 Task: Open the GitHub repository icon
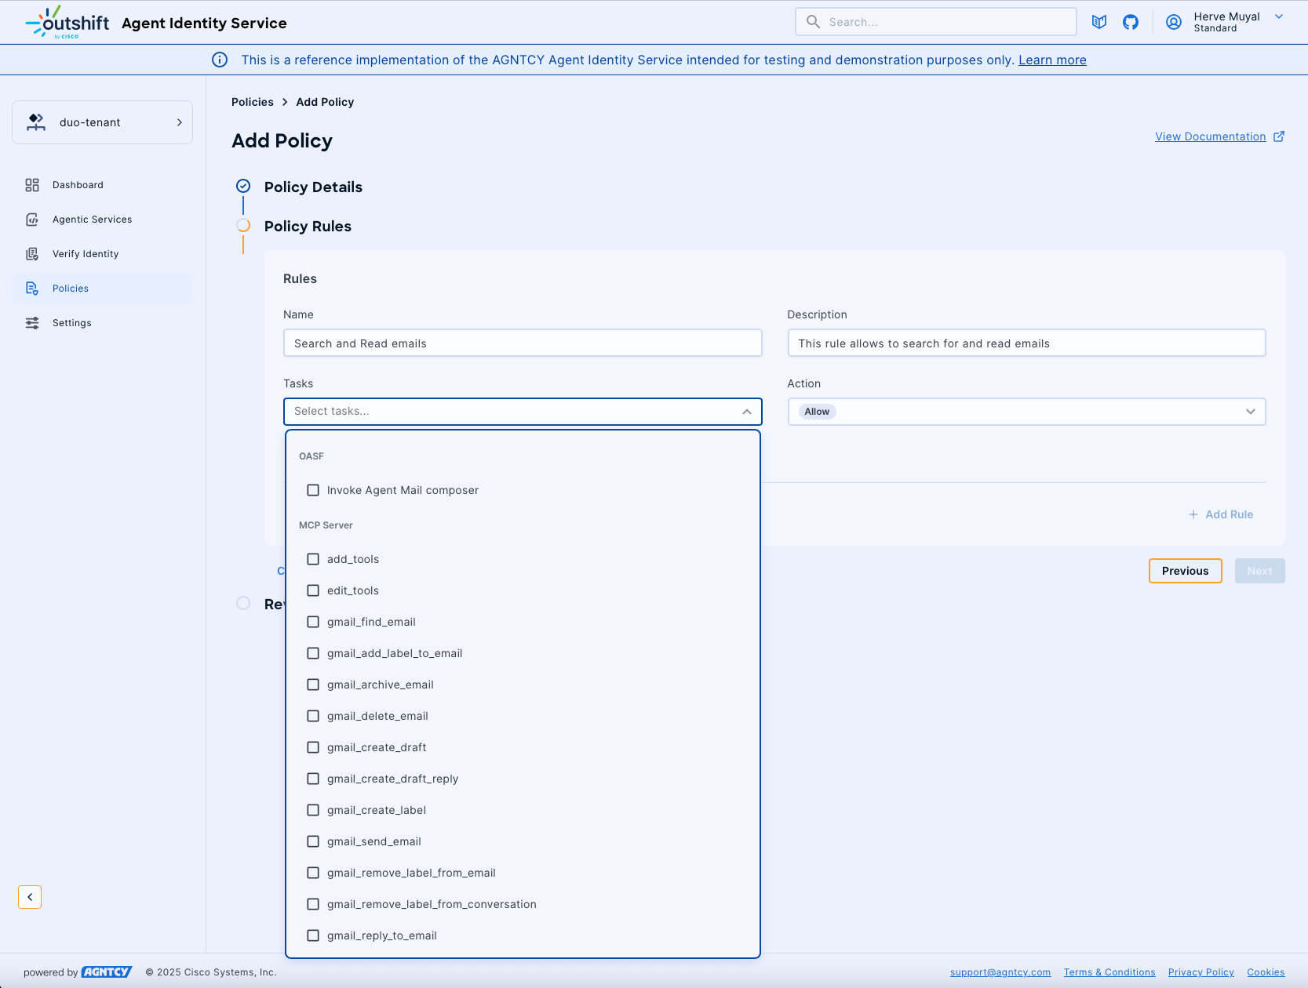[1131, 22]
